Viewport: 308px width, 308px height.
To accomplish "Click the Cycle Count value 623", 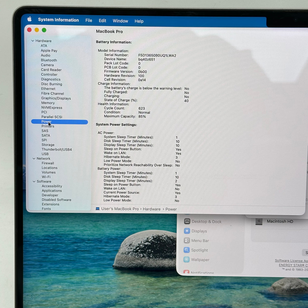I will [142, 108].
